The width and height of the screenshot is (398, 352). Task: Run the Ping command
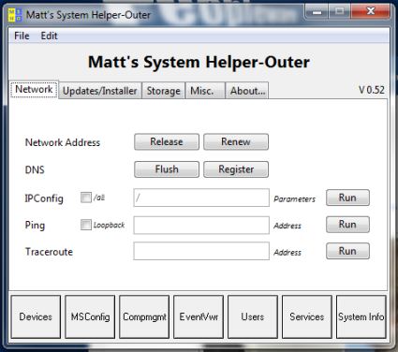(347, 225)
